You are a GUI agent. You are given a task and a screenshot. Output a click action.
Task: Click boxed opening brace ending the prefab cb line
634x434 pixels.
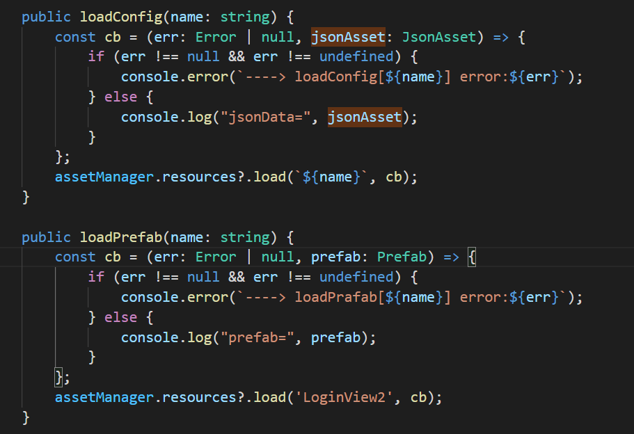(472, 257)
